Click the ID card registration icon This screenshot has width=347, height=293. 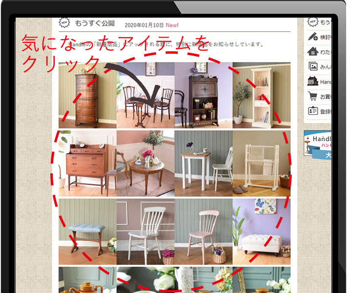coord(313,111)
